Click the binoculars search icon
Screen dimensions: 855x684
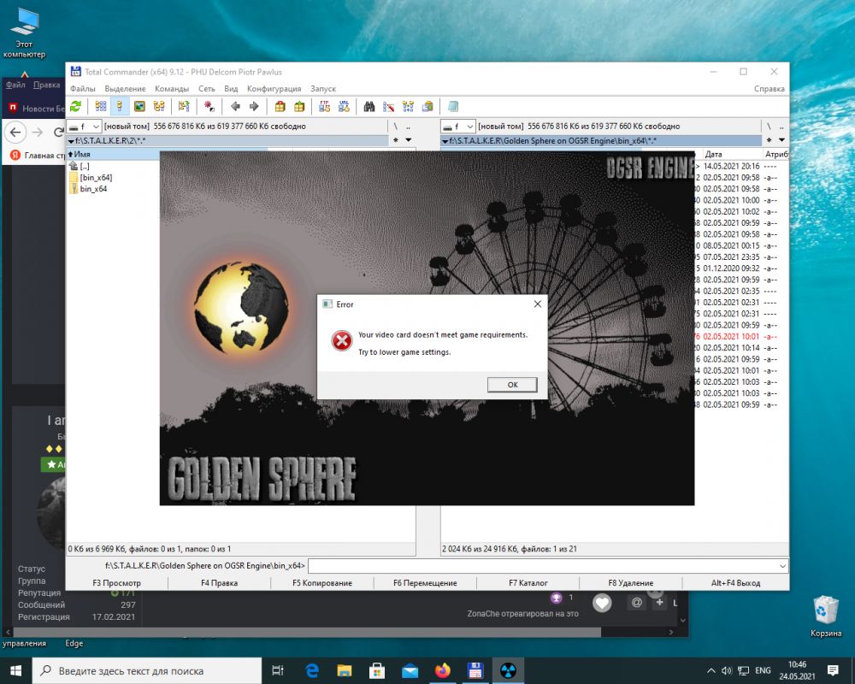tap(369, 107)
